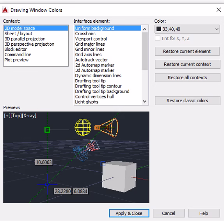Click the AutoCAD logo icon in title bar
This screenshot has height=221, width=224.
tap(5, 10)
